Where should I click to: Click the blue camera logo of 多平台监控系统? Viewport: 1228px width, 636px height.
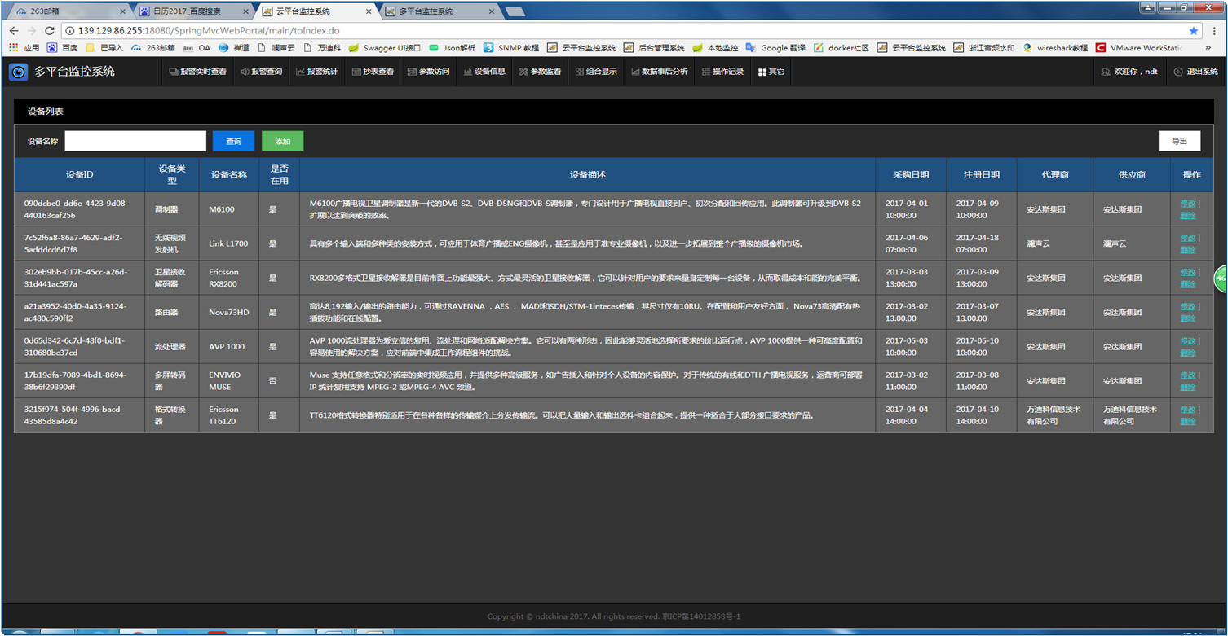[x=18, y=72]
